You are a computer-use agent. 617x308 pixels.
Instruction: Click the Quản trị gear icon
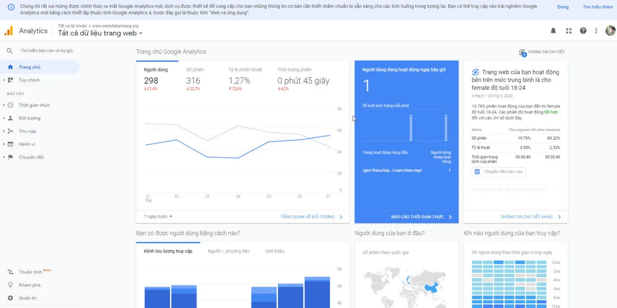pos(10,298)
